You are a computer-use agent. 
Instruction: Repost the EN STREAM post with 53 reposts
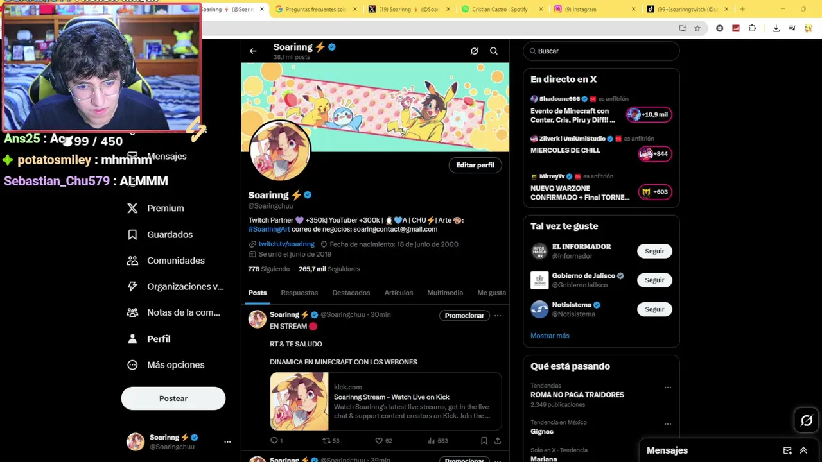[x=326, y=441]
